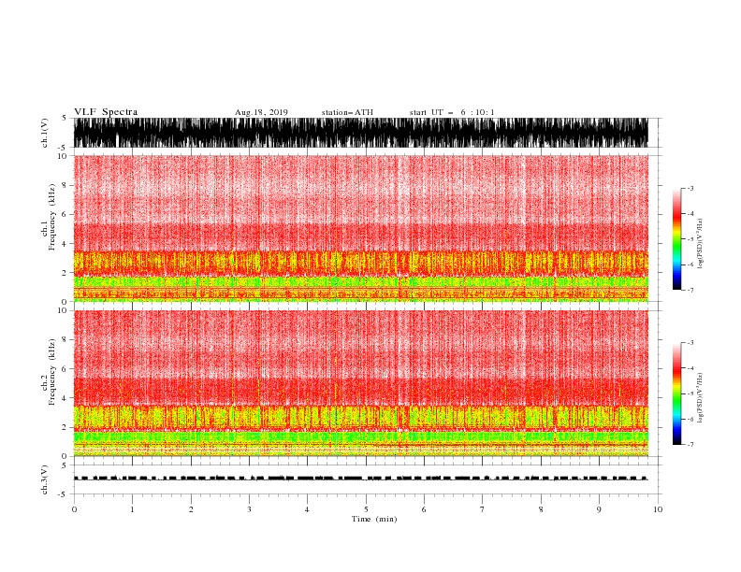Click the ch.1 color bar "log(PSD)(V²/Hz)" label

coord(700,244)
